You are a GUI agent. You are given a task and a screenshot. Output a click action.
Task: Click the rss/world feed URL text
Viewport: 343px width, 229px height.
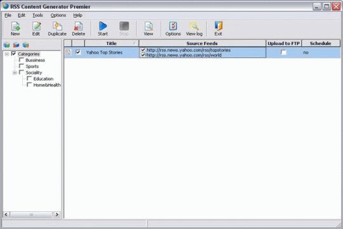(x=184, y=55)
